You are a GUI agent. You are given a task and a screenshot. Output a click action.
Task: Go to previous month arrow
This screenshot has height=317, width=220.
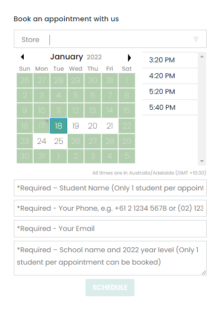tap(22, 57)
